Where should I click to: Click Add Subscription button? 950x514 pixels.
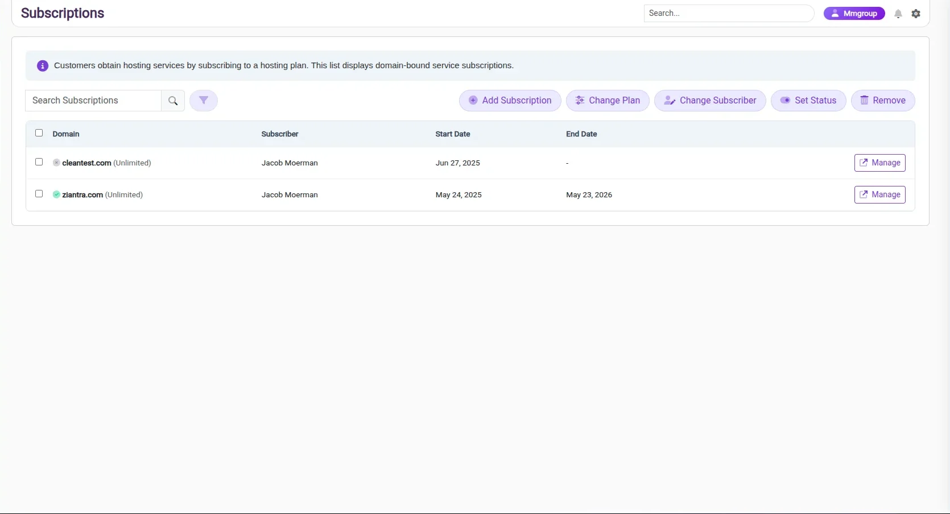510,101
